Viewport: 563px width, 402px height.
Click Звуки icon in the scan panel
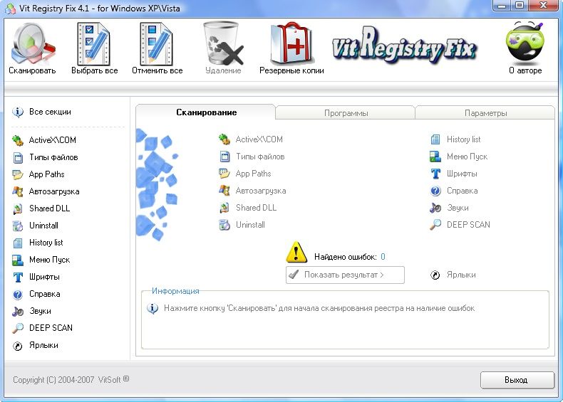435,208
